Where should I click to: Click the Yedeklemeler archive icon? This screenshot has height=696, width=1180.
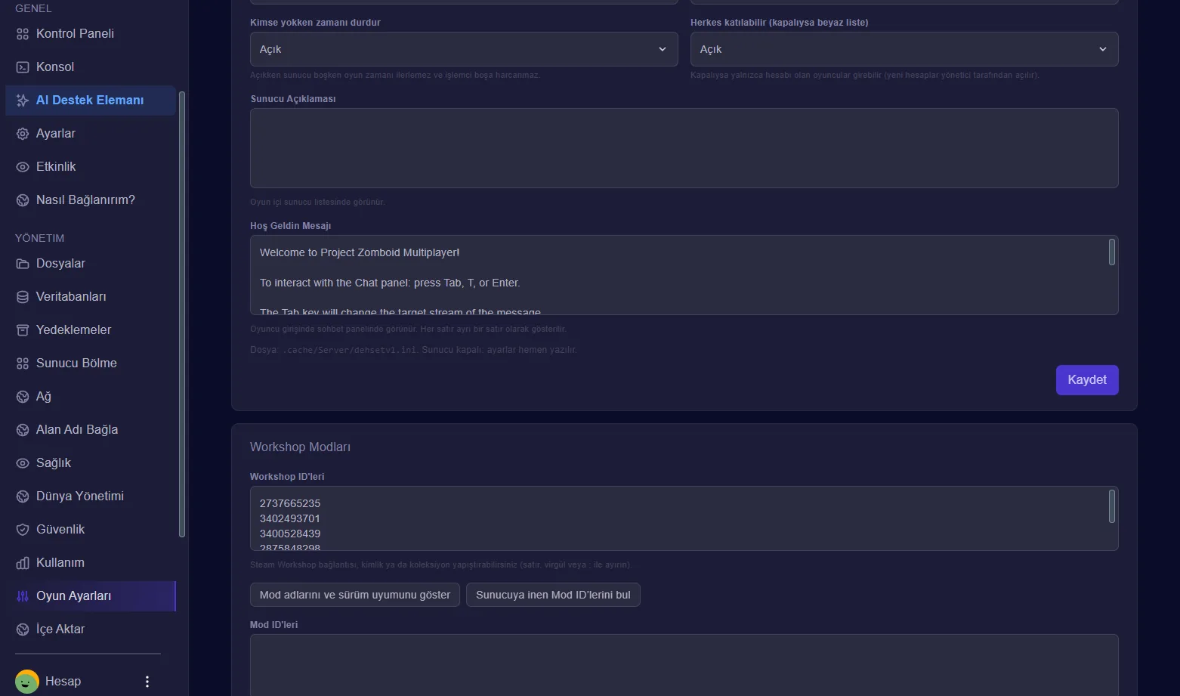(x=23, y=330)
